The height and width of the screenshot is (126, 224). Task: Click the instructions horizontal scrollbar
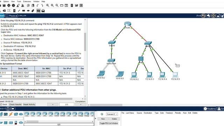[x=36, y=99]
